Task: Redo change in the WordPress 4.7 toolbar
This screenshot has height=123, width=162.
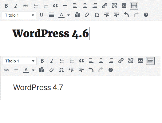Action: tap(101, 70)
